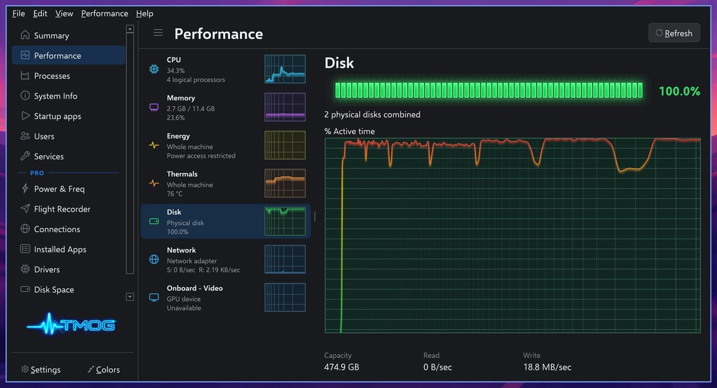
Task: Click the '474.9 GB' capacity value
Action: coord(342,367)
